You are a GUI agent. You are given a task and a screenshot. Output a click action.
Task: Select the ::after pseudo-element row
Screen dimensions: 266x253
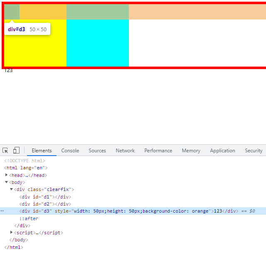tap(29, 218)
